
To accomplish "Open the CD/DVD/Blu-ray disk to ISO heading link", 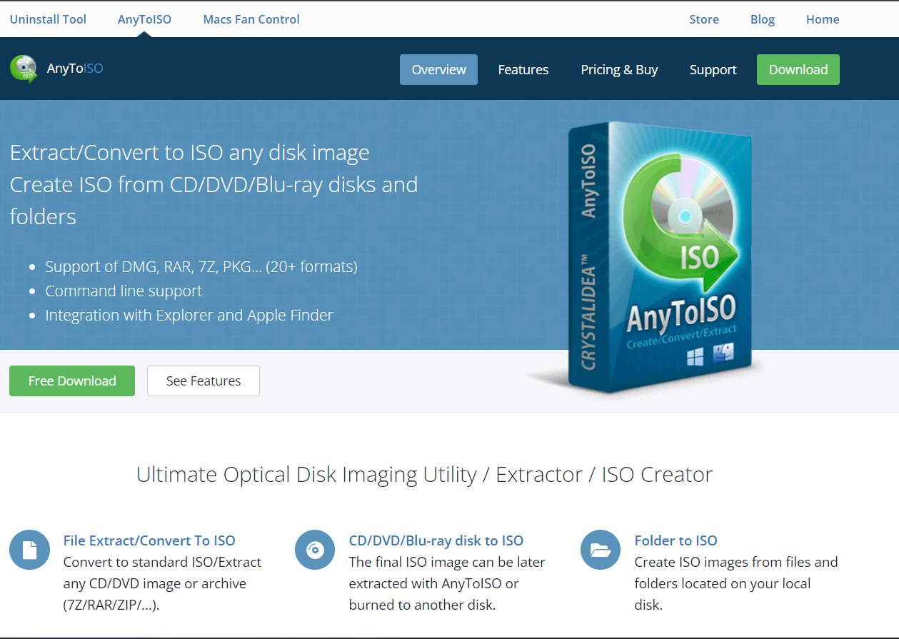I will tap(436, 540).
